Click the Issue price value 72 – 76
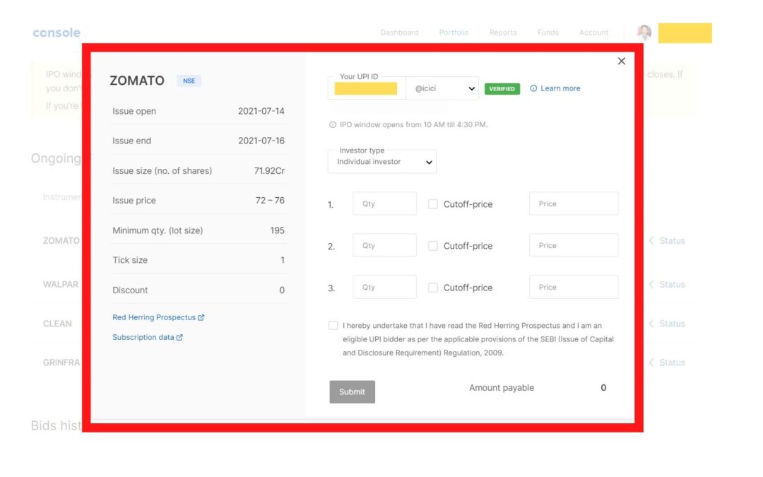This screenshot has height=477, width=763. click(270, 201)
